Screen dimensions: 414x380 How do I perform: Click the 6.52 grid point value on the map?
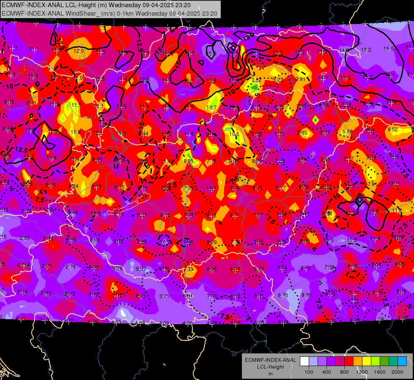[x=95, y=240]
